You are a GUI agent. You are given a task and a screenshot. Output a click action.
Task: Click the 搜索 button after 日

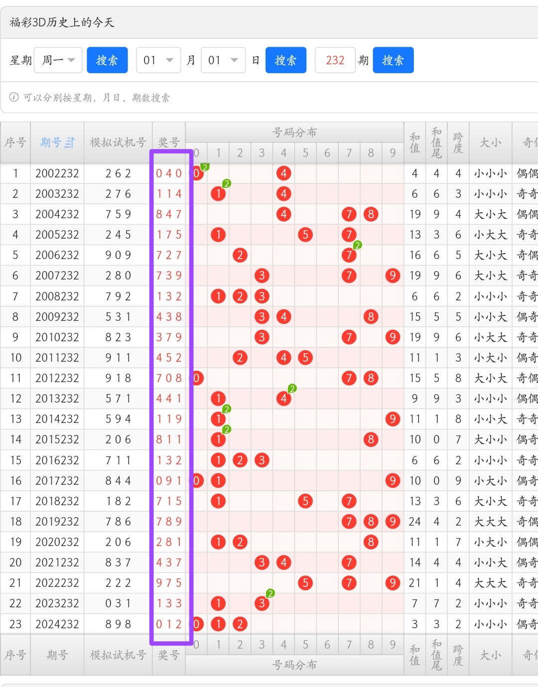286,60
